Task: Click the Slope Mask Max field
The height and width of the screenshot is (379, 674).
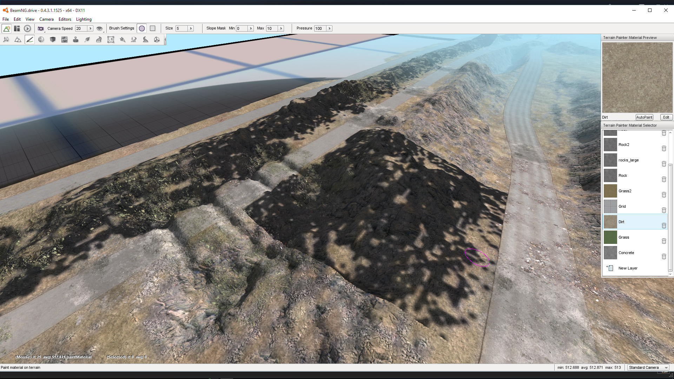Action: click(272, 28)
